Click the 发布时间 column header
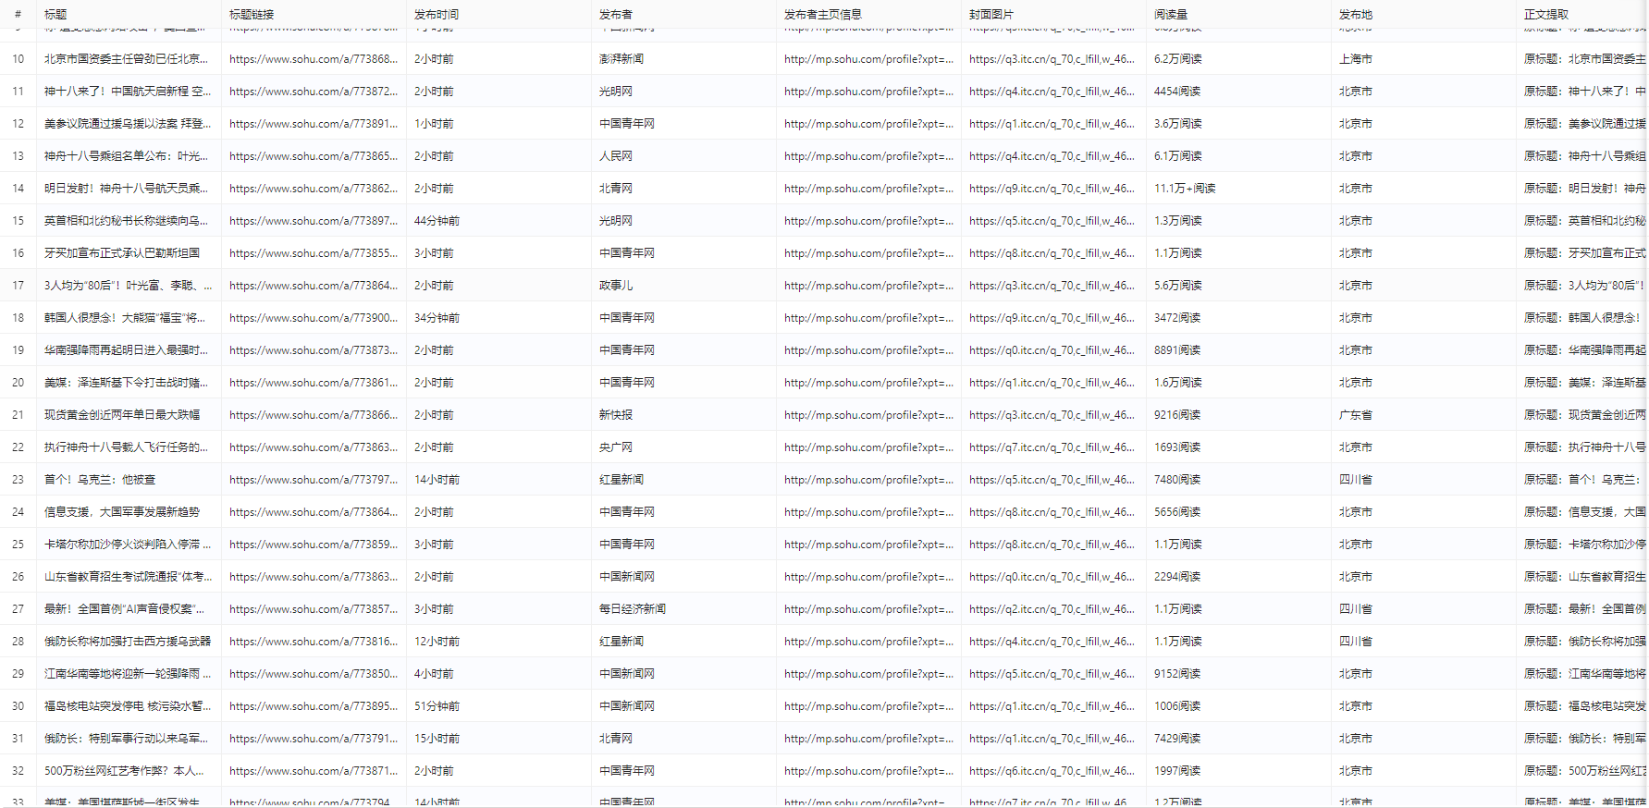 437,14
